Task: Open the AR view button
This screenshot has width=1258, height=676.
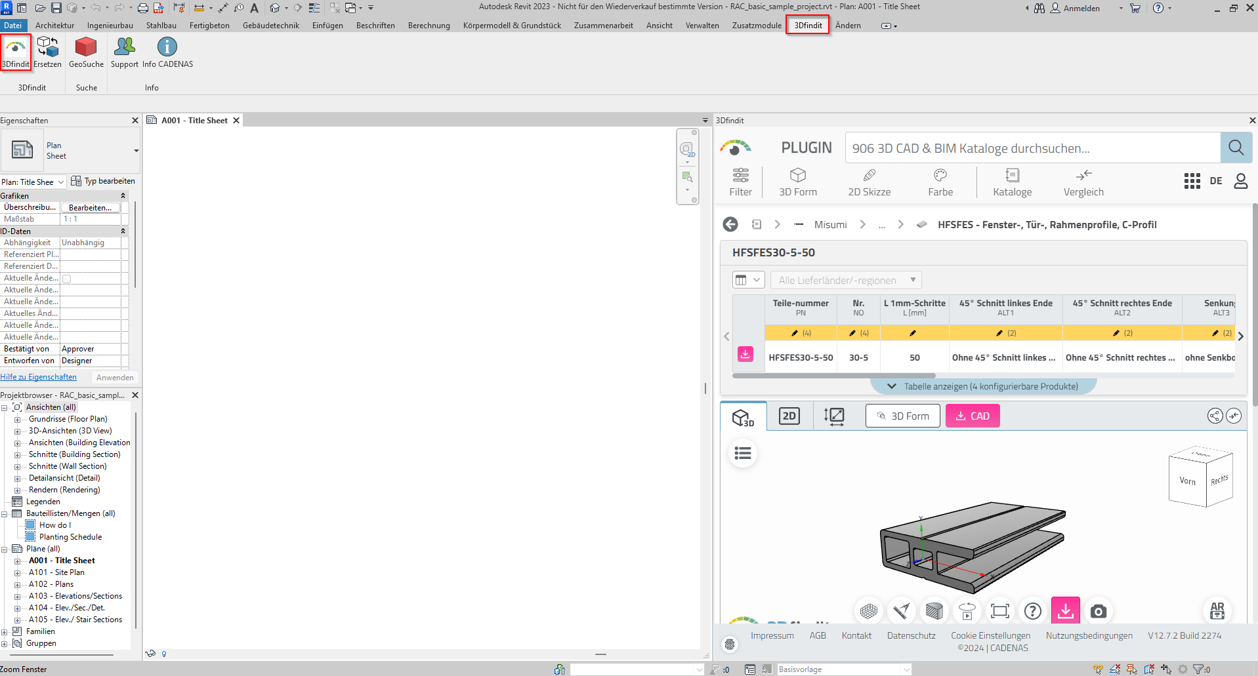Action: click(x=1217, y=611)
